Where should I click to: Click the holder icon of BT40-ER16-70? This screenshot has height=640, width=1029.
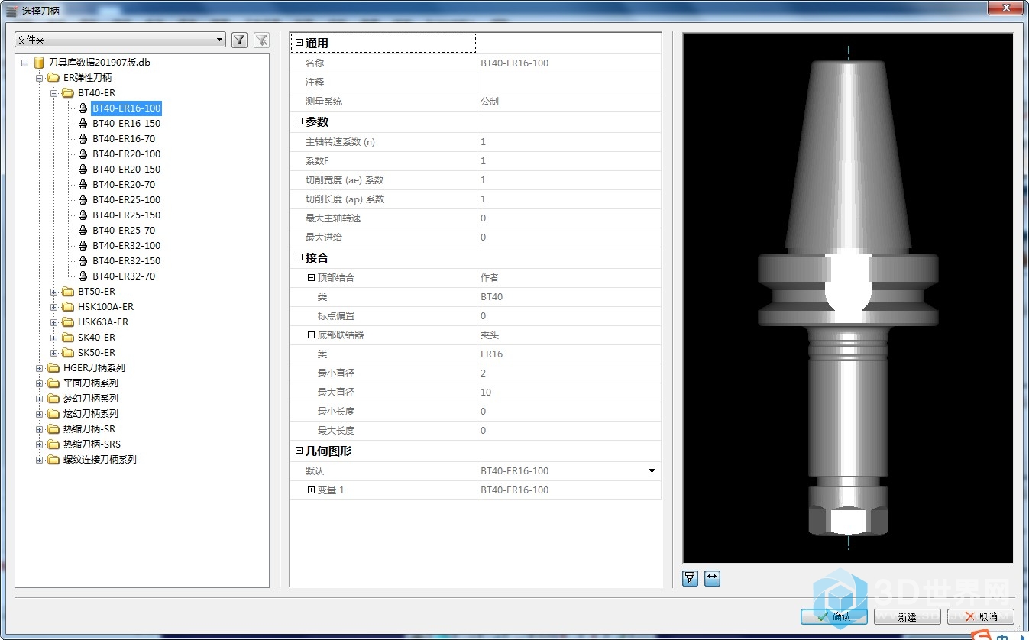[83, 139]
